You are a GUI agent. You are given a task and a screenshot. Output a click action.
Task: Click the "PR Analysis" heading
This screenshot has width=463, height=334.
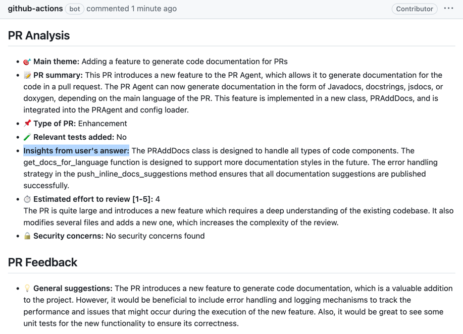[39, 35]
